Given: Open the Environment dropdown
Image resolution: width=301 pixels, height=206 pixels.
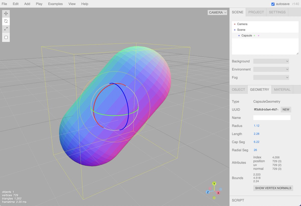Looking at the screenshot, I should (271, 69).
